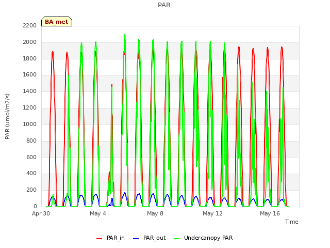Click the Time x-axis title
The height and width of the screenshot is (248, 330).
coord(292,222)
